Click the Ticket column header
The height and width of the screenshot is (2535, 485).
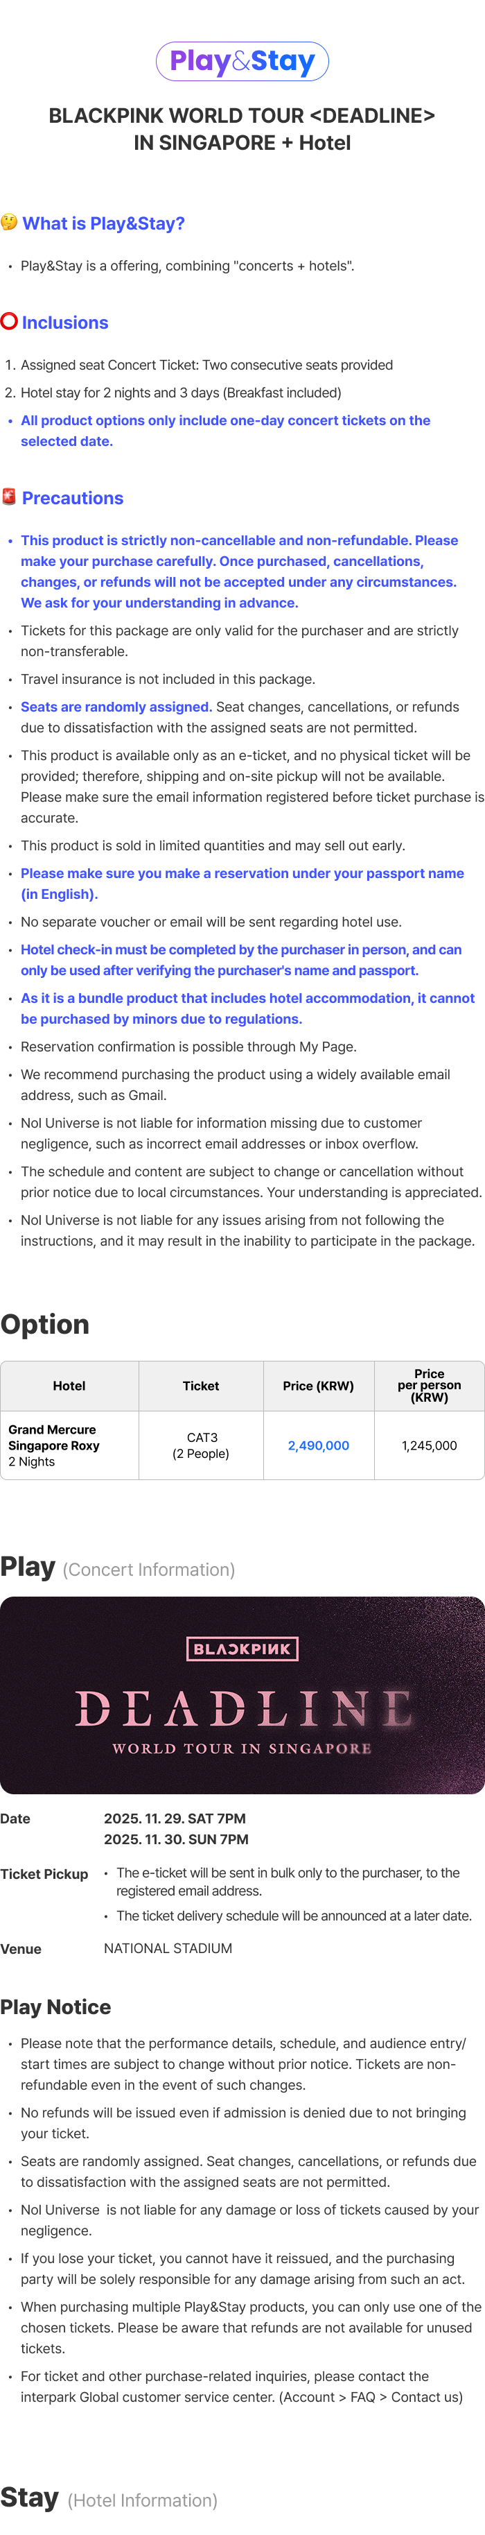click(201, 1386)
